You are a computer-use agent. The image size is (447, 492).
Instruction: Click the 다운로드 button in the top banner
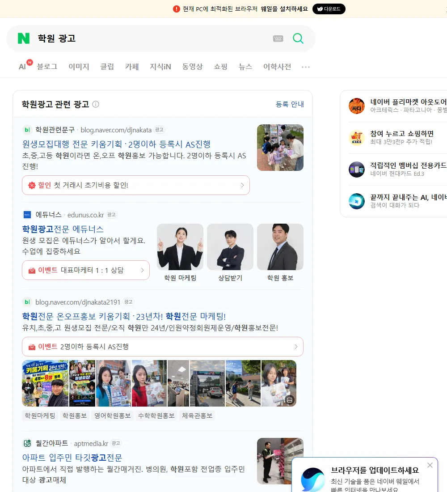pos(329,9)
